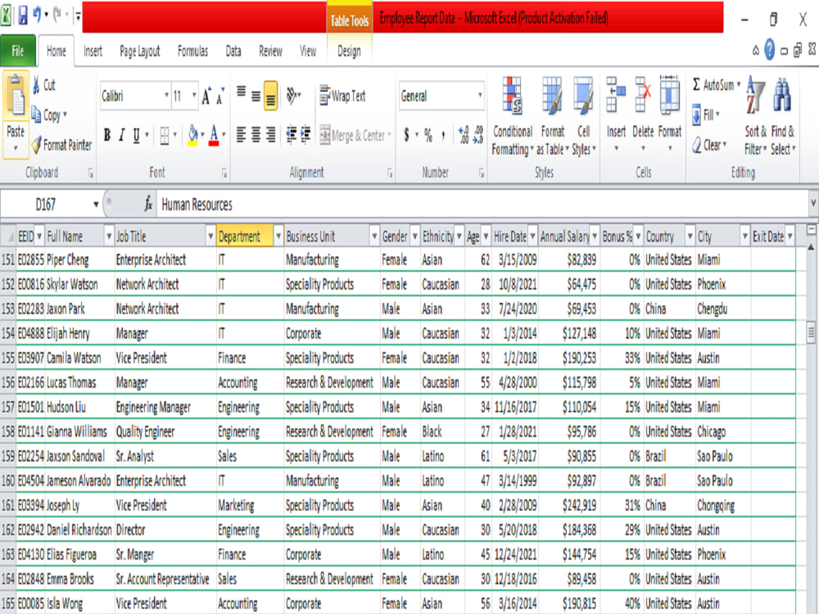Screen dimensions: 819x614
Task: Apply Comma Style format
Action: (x=443, y=135)
